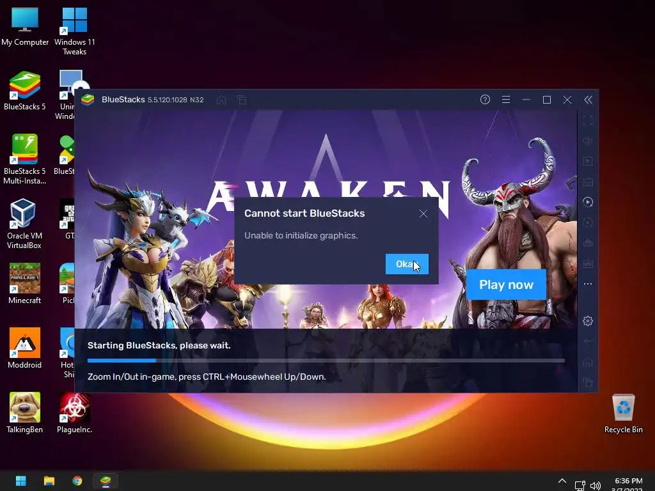Open PlagueInc. desktop shortcut
Screen dimensions: 655x491
pyautogui.click(x=74, y=413)
